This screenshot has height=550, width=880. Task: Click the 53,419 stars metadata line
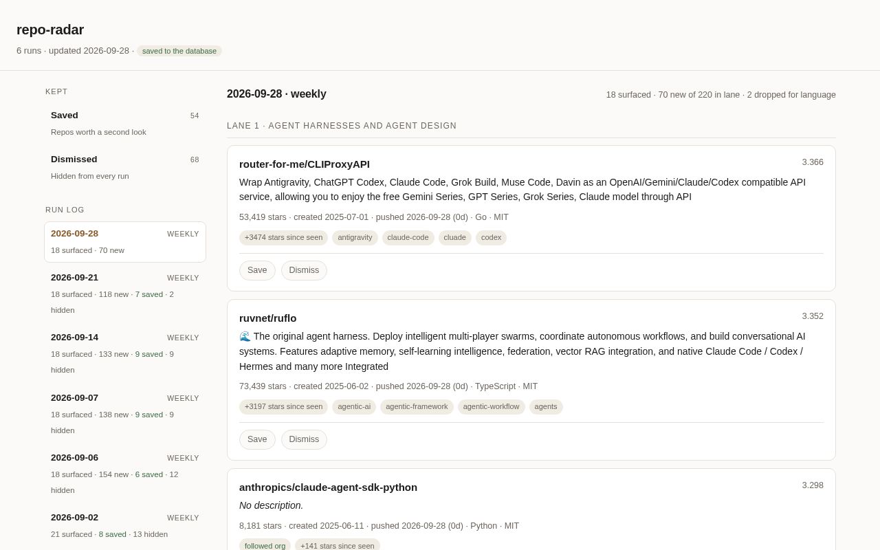click(x=374, y=217)
